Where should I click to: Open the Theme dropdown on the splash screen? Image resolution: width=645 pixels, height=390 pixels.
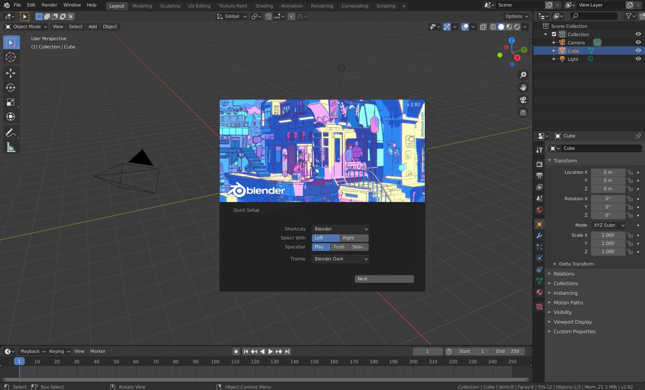pos(340,259)
